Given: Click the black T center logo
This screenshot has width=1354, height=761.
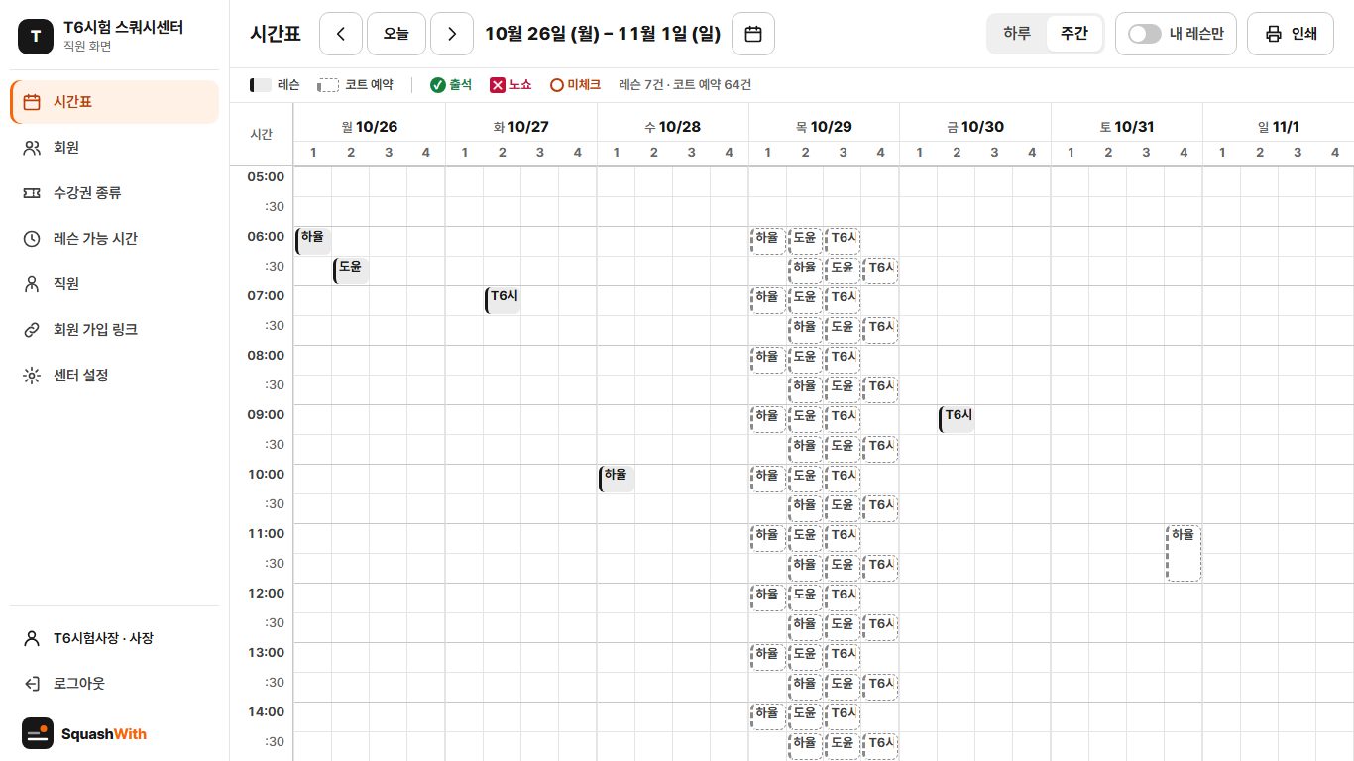Looking at the screenshot, I should [36, 37].
